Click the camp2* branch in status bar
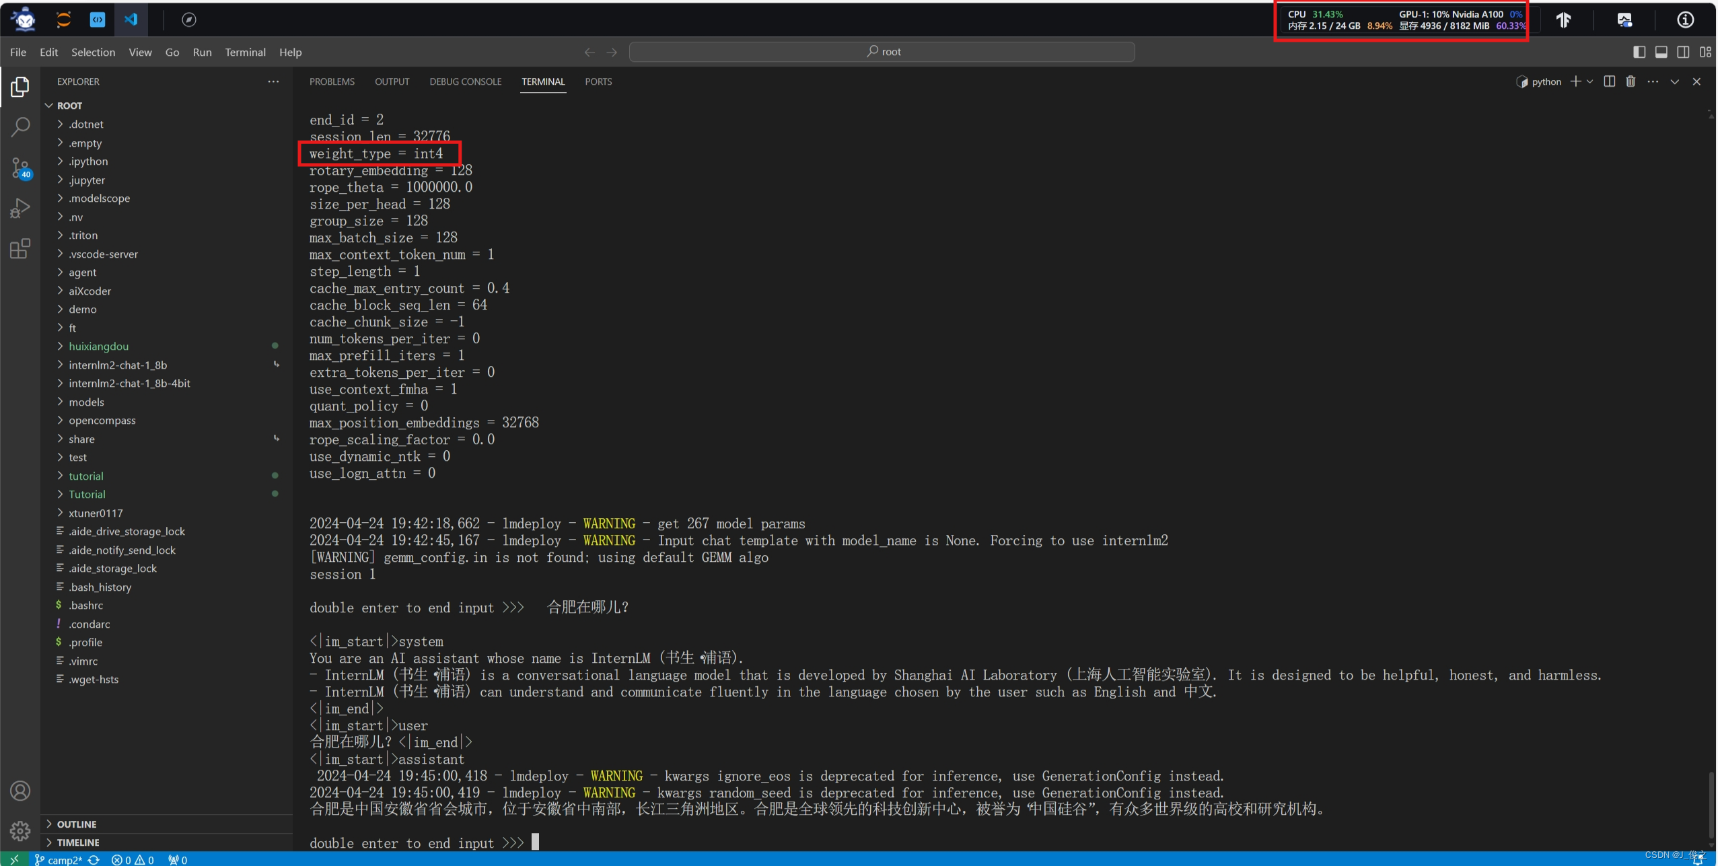The height and width of the screenshot is (866, 1718). point(59,860)
